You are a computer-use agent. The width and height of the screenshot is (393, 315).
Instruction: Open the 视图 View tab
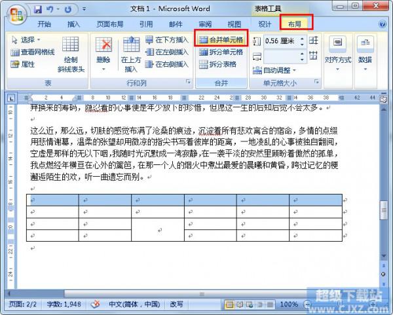(x=234, y=24)
